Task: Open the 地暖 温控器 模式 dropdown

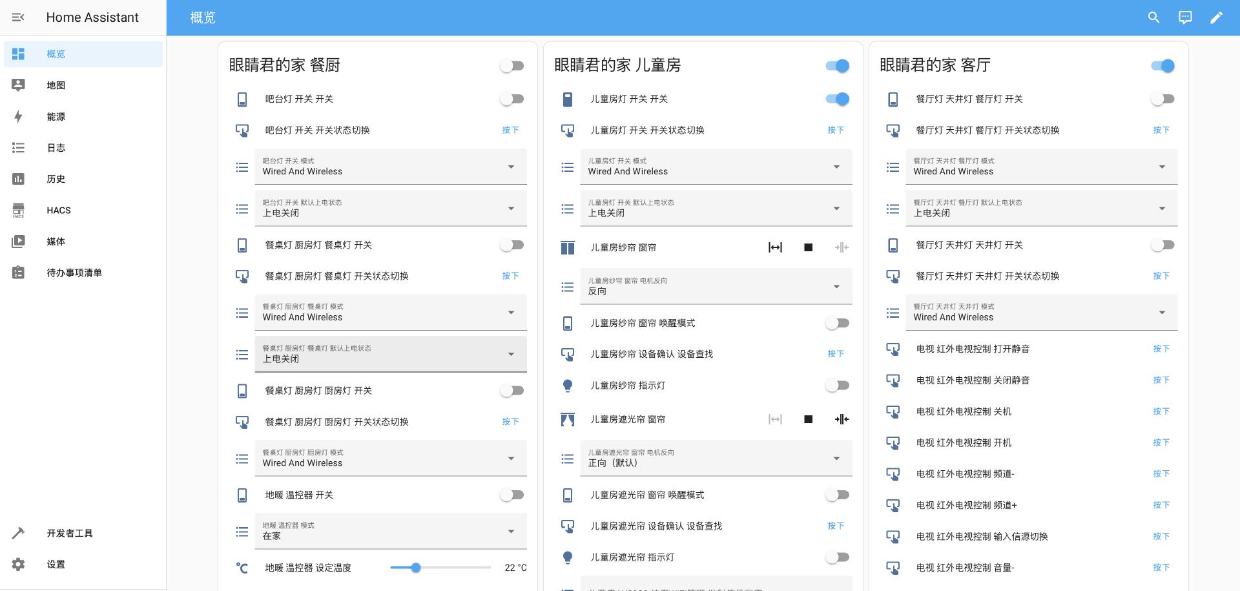Action: pyautogui.click(x=391, y=531)
